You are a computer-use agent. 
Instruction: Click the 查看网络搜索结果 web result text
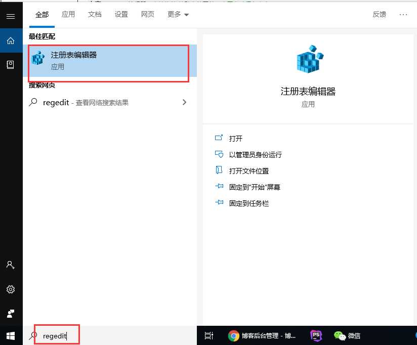[x=102, y=103]
